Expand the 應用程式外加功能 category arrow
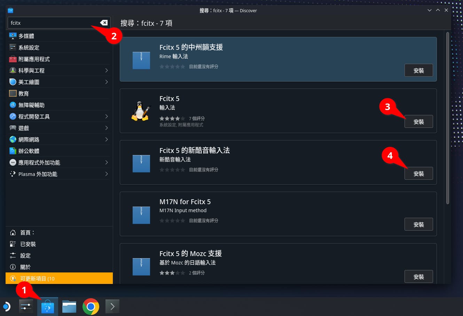 pos(106,162)
